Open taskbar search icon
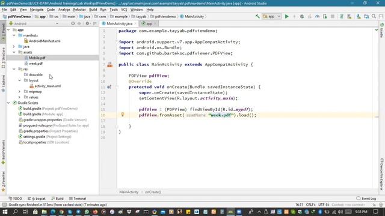Image resolution: width=385 pixels, height=216 pixels. [x=15, y=212]
